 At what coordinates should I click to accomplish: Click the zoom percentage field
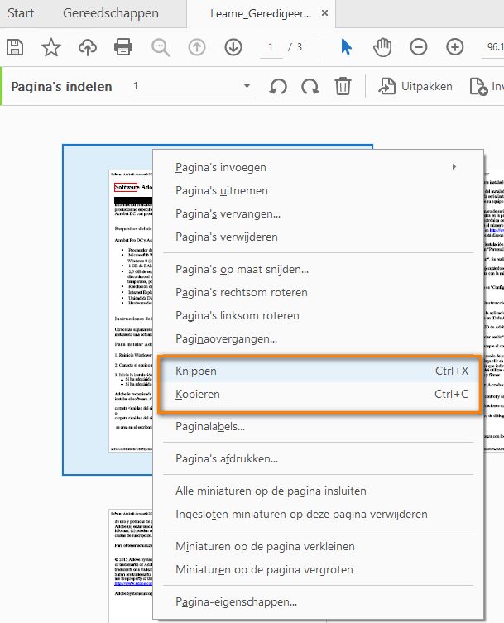(493, 47)
